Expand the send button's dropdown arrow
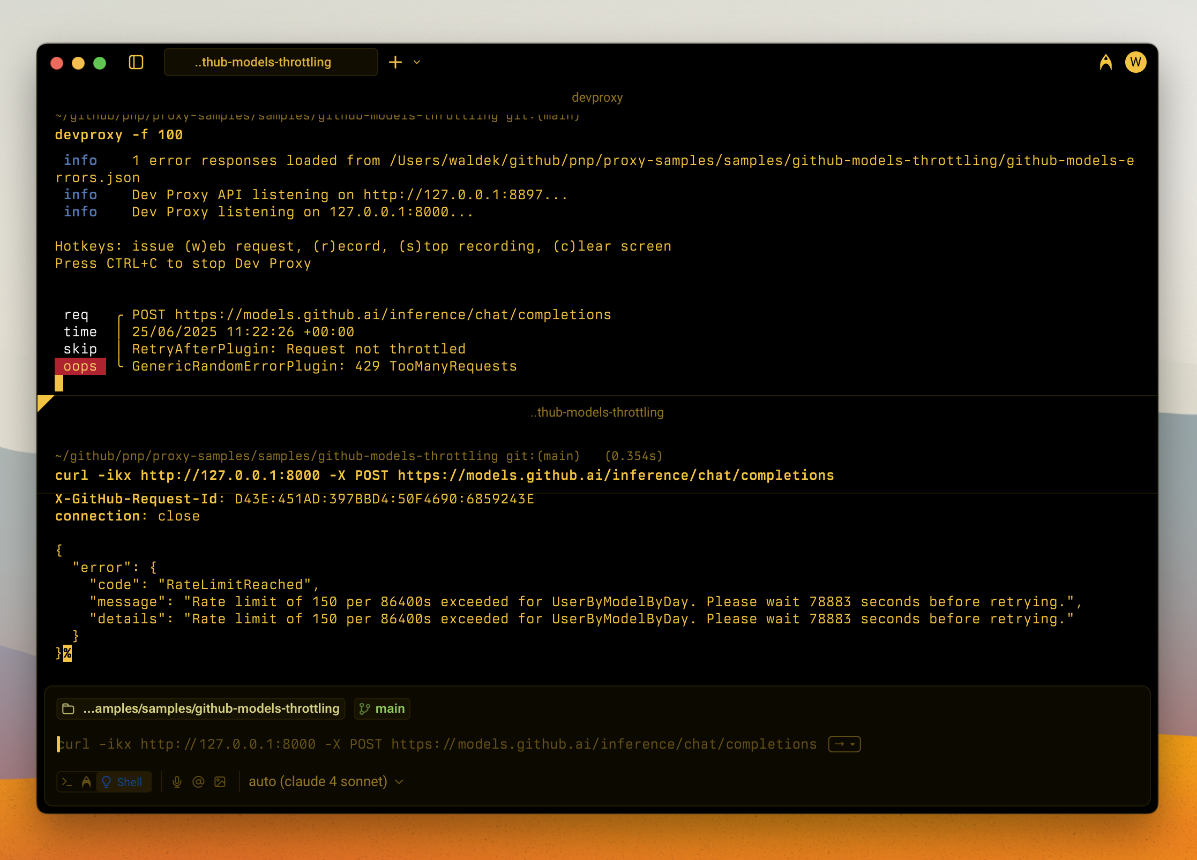The image size is (1197, 860). tap(852, 744)
